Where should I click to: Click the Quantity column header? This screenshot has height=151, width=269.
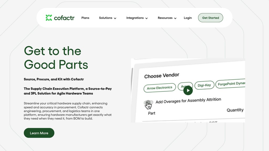pyautogui.click(x=235, y=110)
